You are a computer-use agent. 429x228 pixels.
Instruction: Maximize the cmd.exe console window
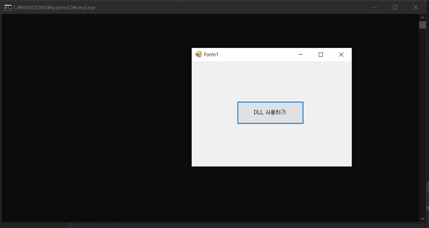395,7
